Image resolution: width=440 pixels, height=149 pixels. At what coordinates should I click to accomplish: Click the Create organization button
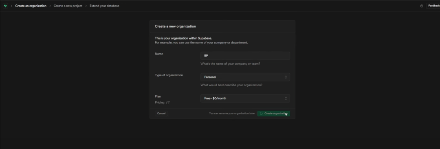[x=274, y=113]
